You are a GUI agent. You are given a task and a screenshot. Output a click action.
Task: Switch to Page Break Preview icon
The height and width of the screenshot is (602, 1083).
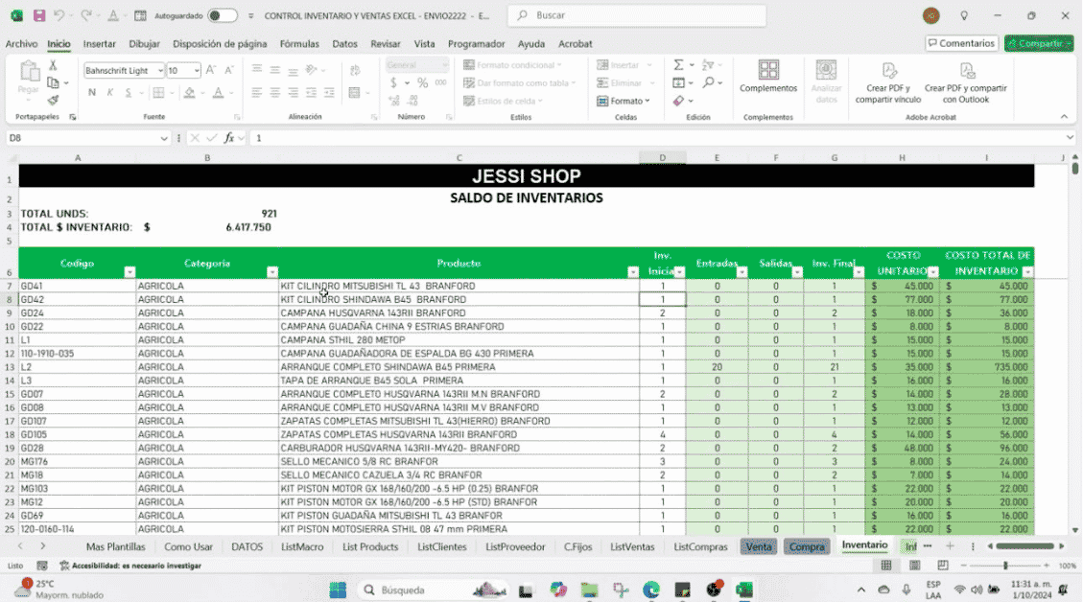pyautogui.click(x=943, y=566)
